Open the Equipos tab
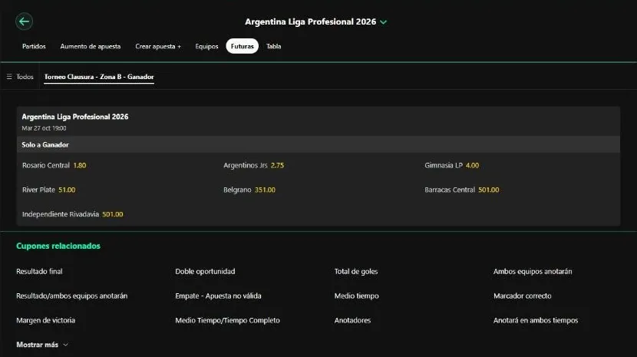 206,46
